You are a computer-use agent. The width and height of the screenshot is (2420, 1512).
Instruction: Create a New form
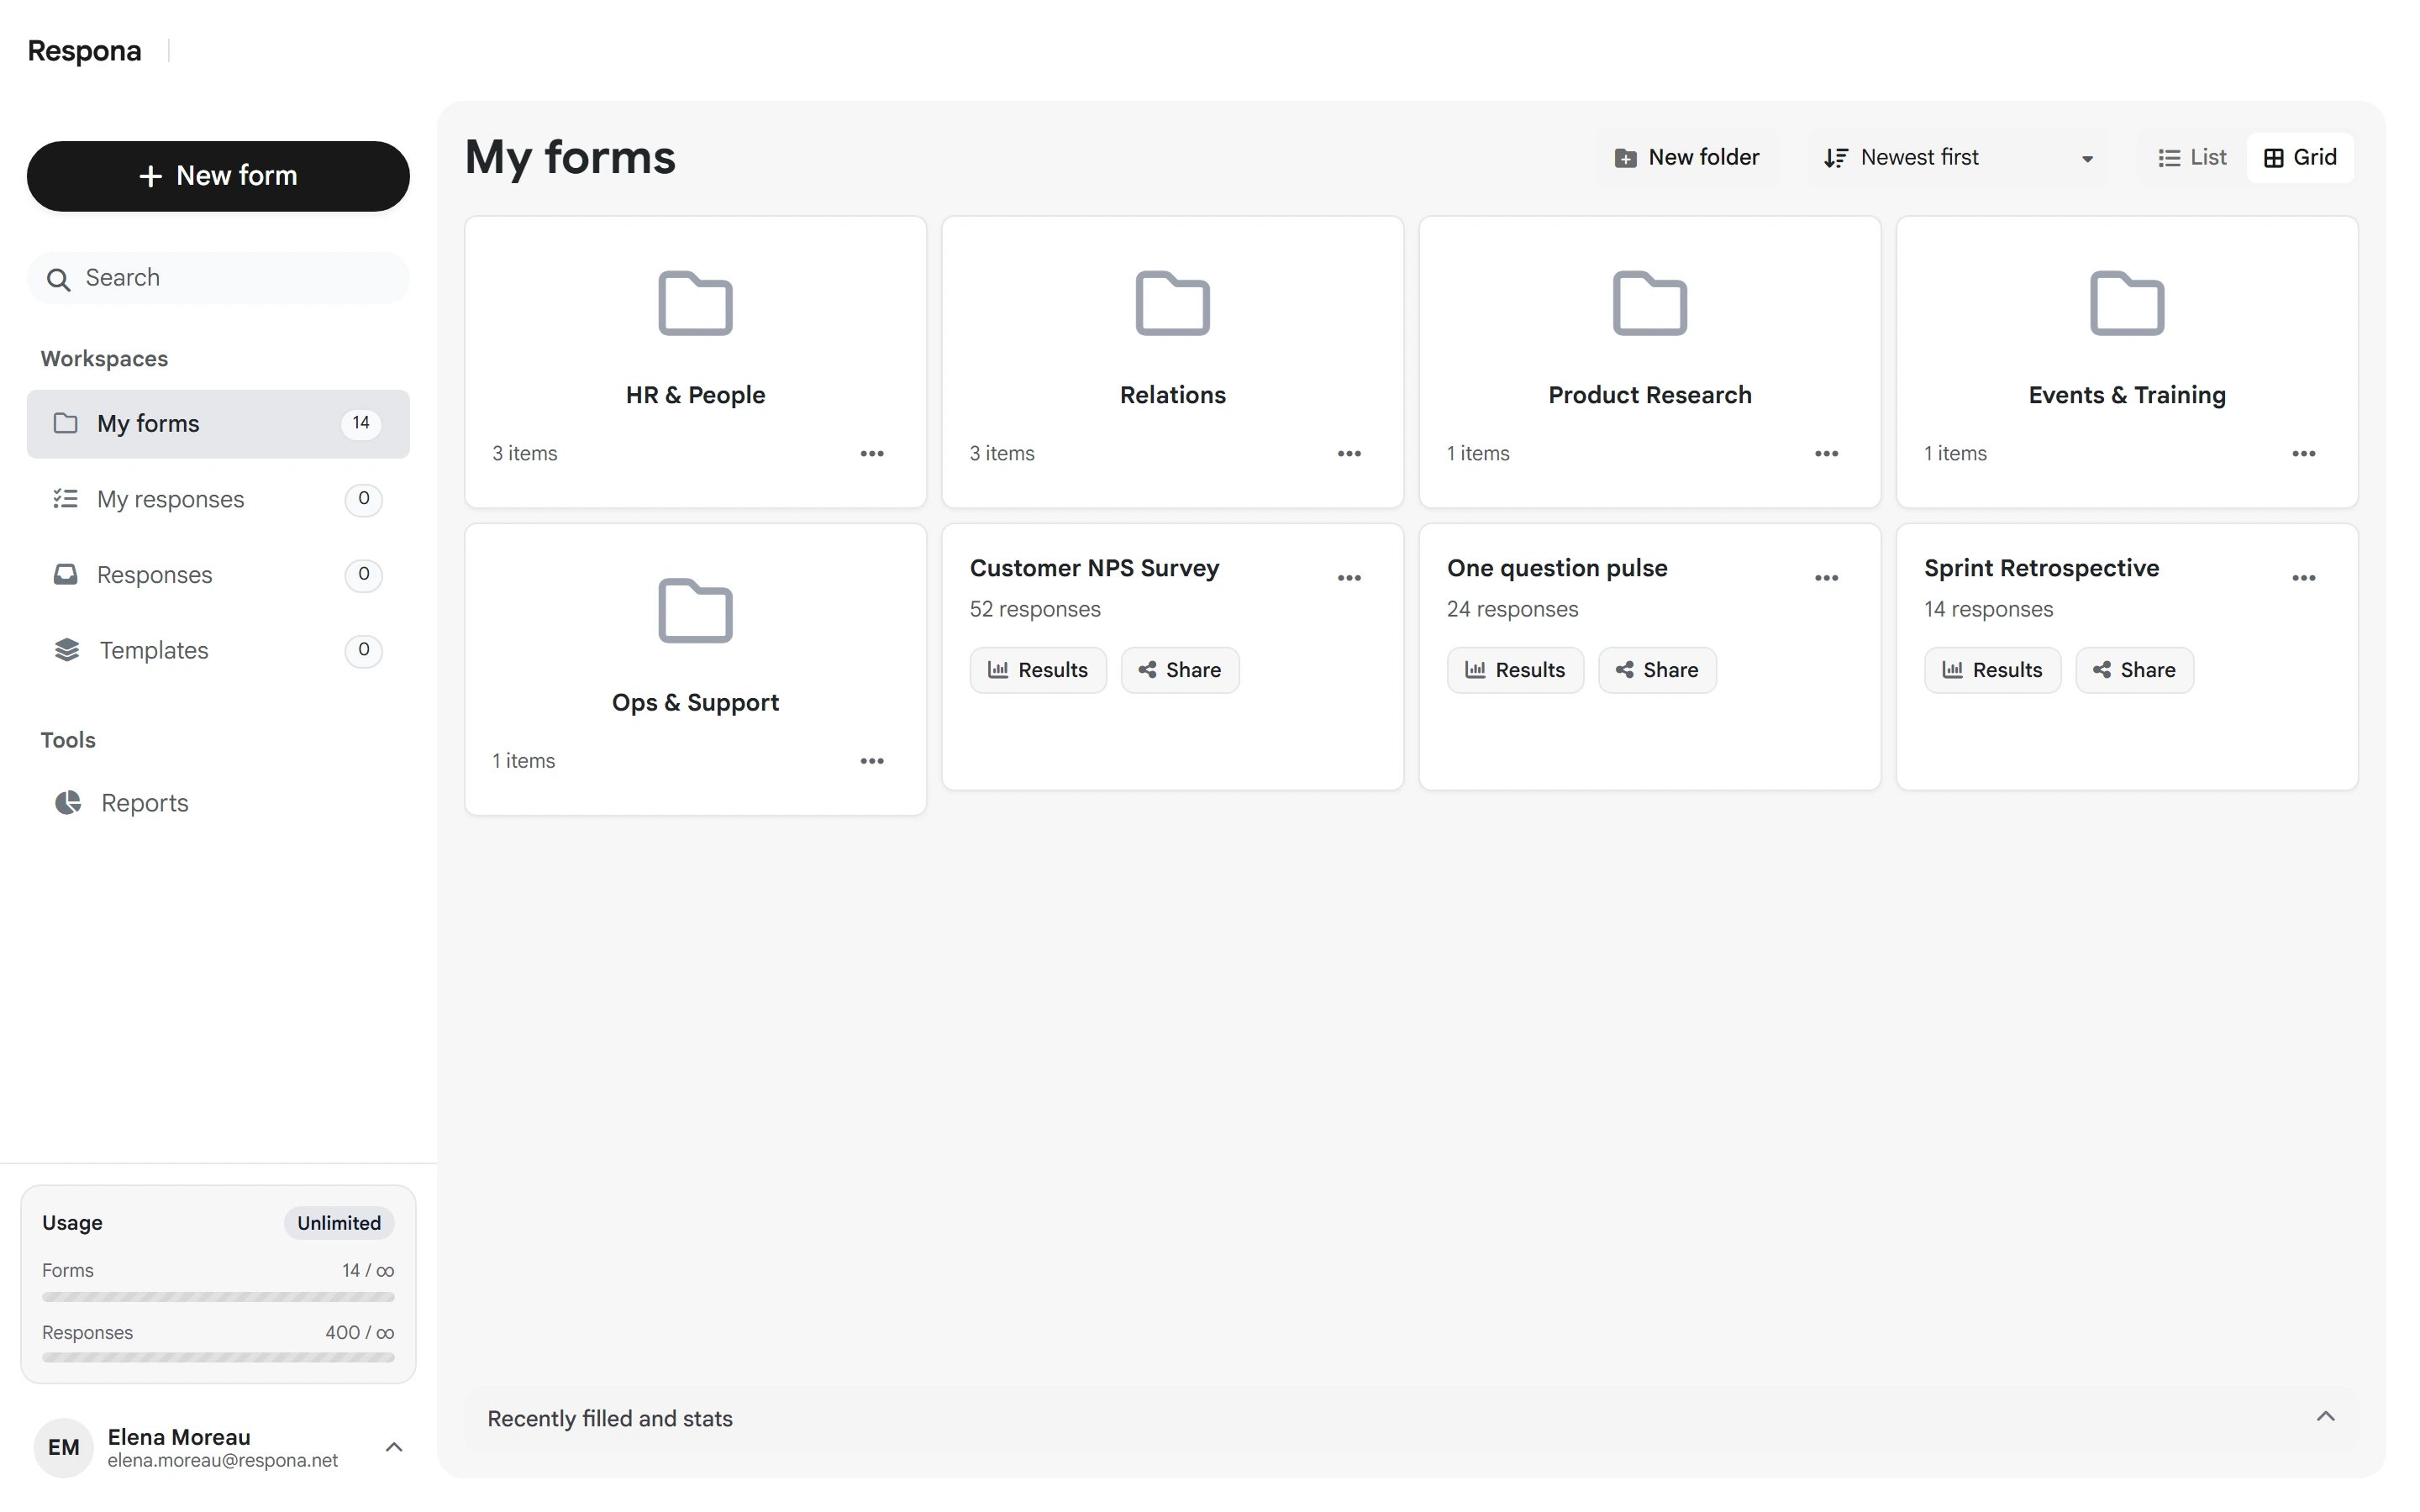click(218, 176)
